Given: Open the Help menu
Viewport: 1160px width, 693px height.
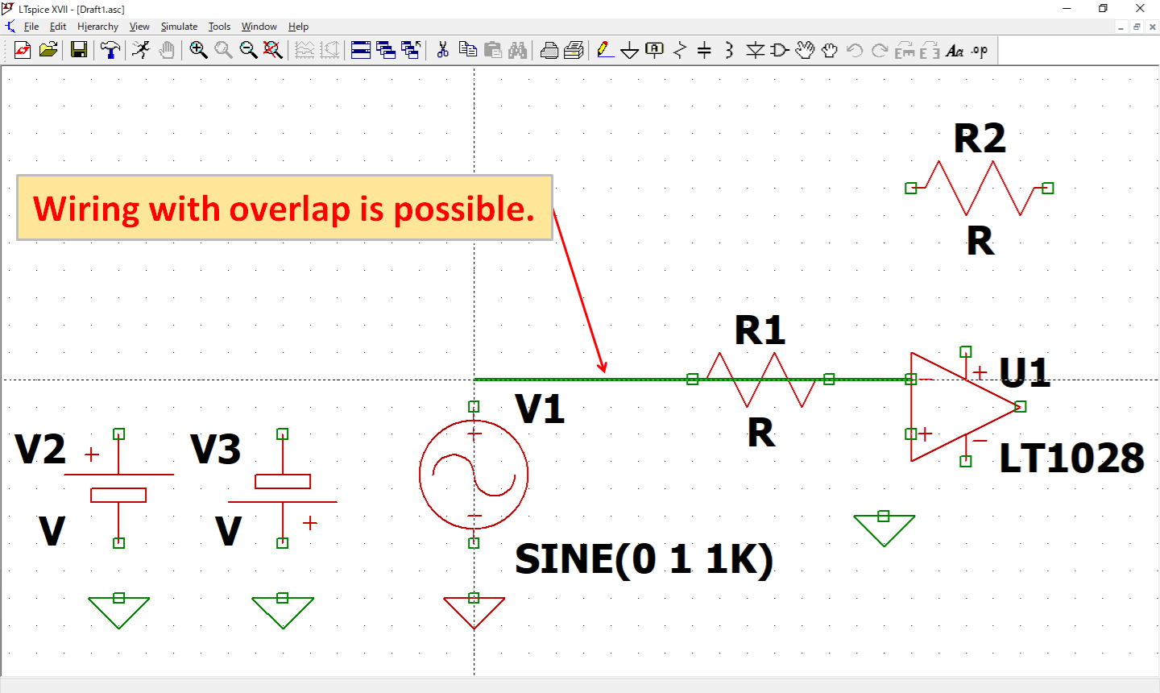Looking at the screenshot, I should (298, 27).
